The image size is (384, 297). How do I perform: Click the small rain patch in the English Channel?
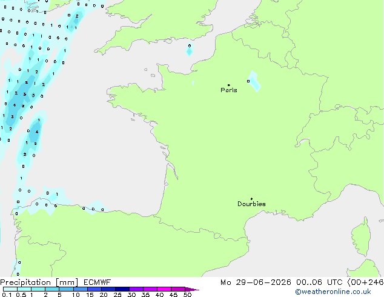point(190,50)
